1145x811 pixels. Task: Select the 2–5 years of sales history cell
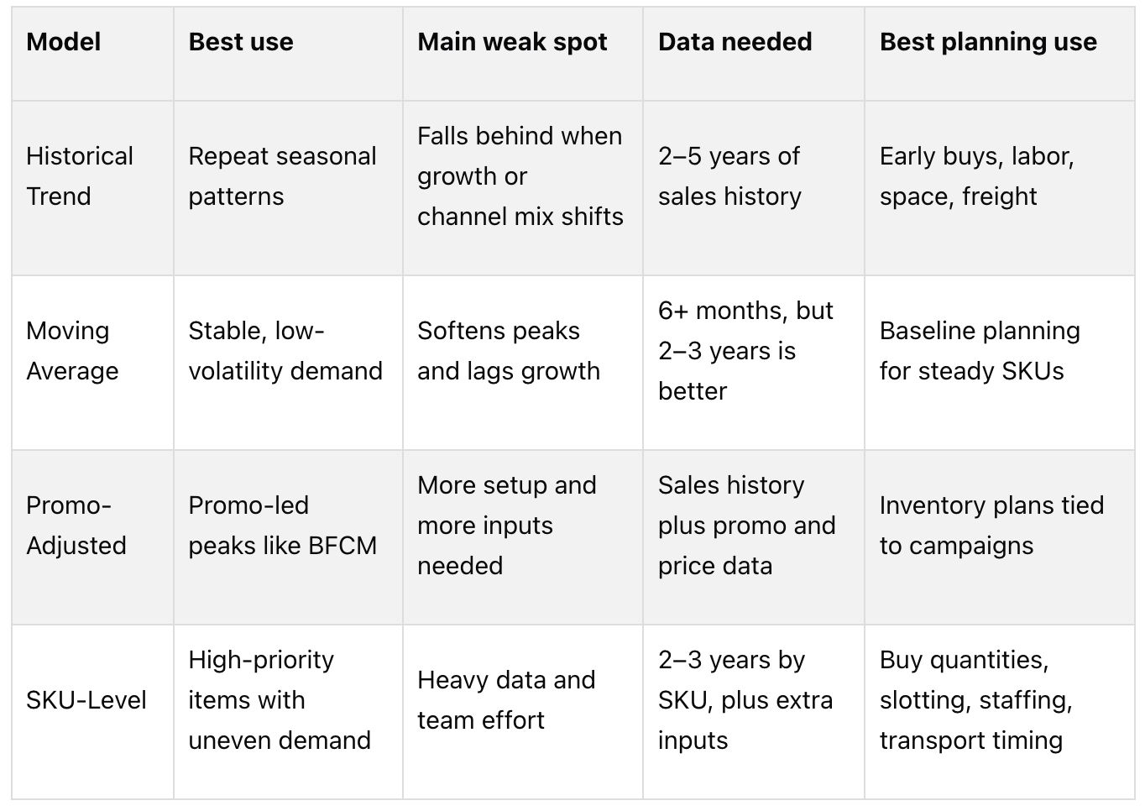point(754,188)
